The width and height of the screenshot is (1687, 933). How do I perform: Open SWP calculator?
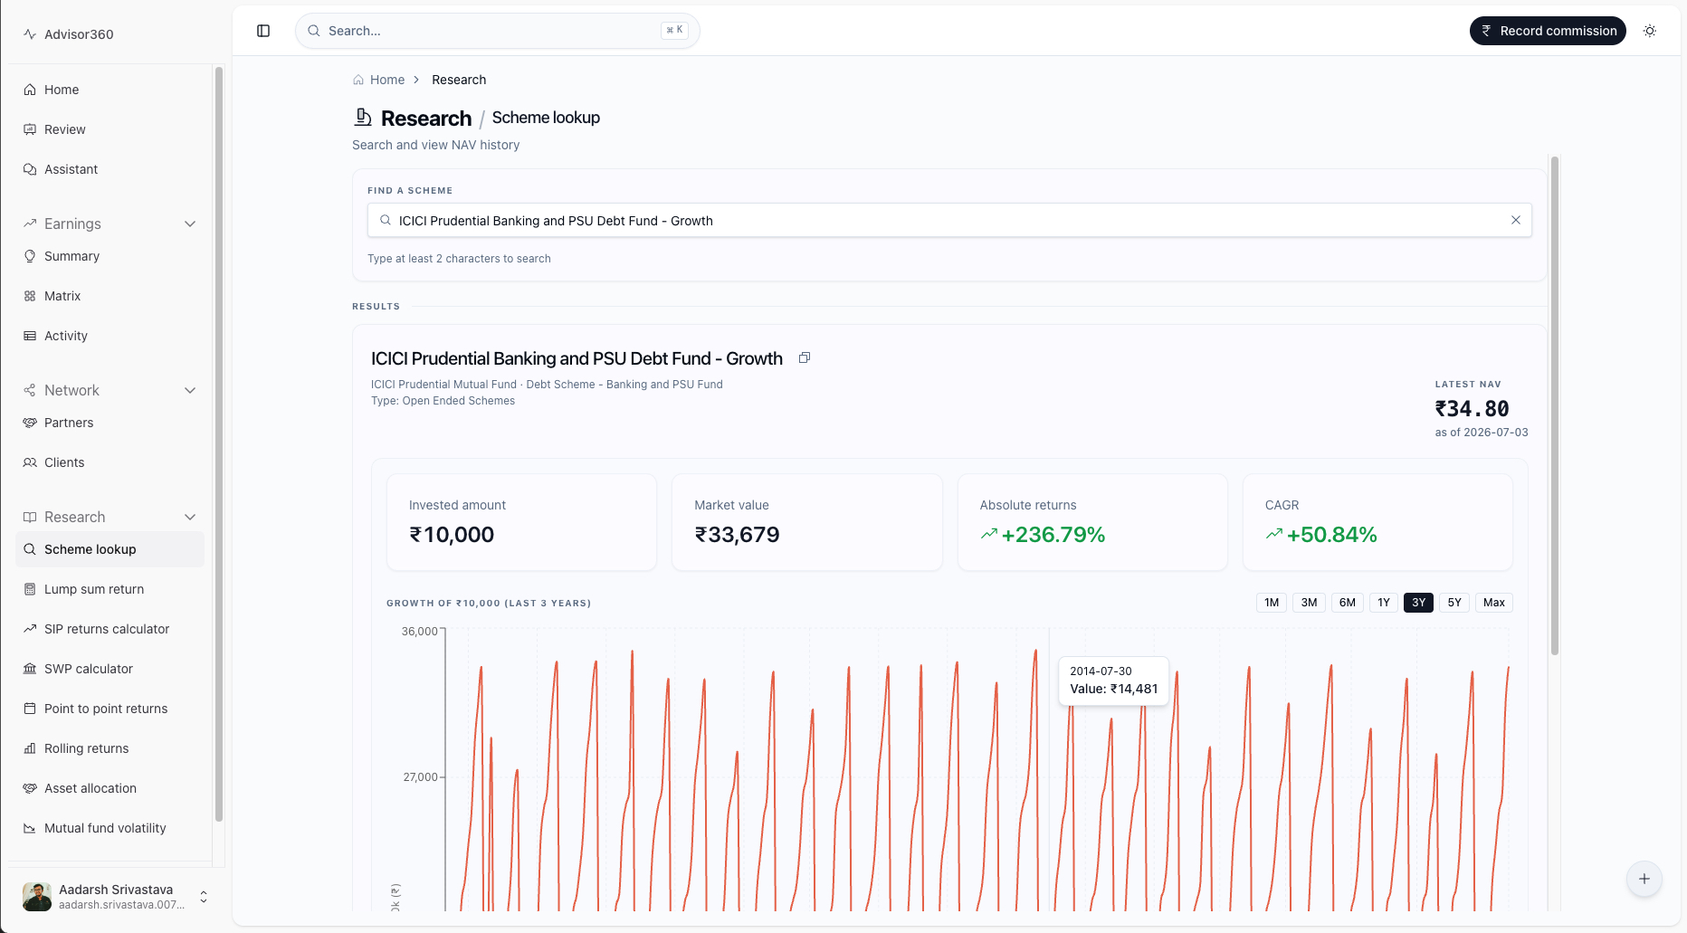coord(110,669)
